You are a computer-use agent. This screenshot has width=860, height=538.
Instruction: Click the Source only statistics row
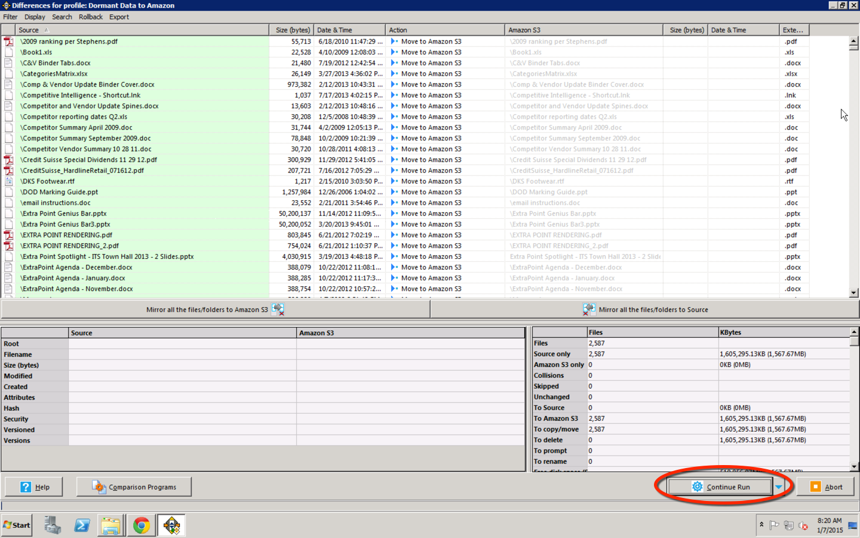[691, 354]
